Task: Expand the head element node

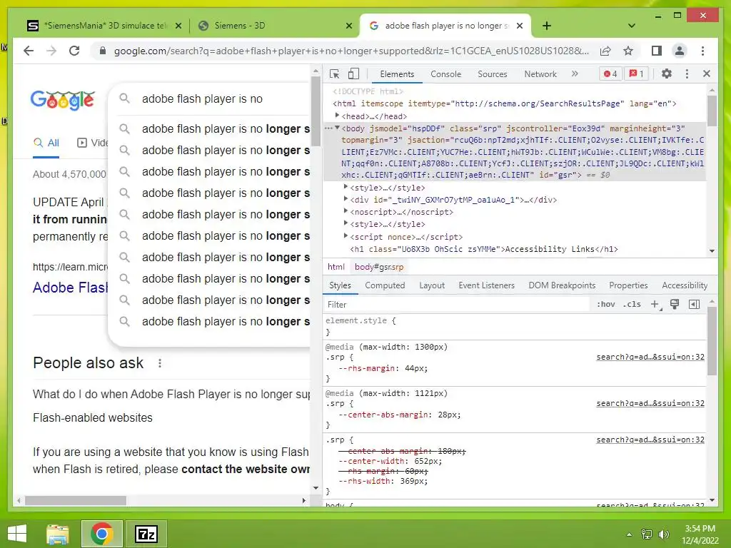Action: coord(337,115)
